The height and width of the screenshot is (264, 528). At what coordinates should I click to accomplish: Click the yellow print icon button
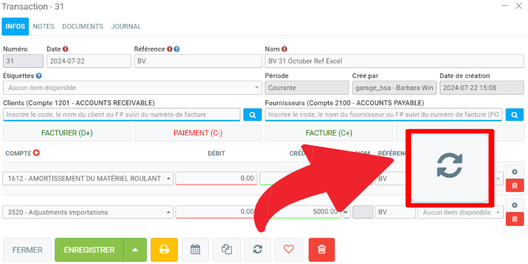pos(164,249)
